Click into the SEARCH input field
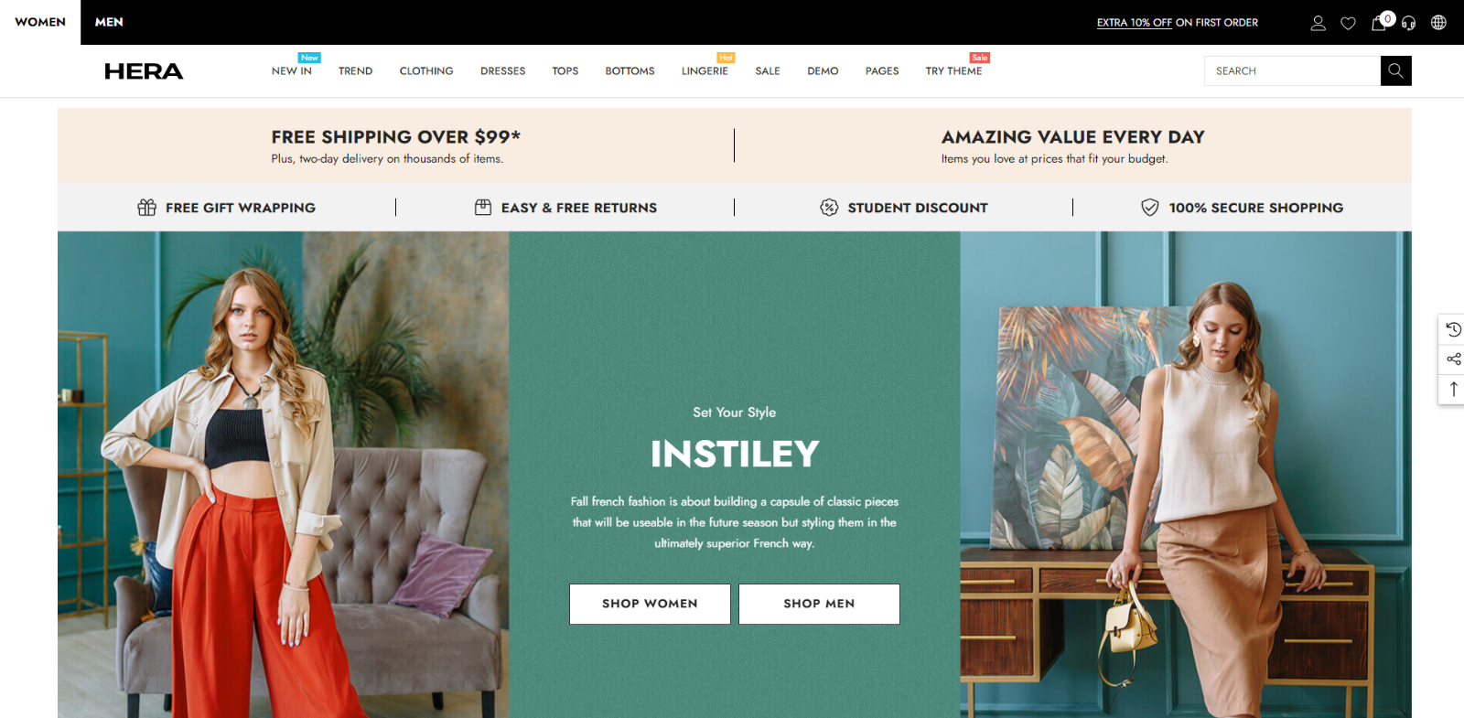The height and width of the screenshot is (718, 1464). [x=1292, y=70]
